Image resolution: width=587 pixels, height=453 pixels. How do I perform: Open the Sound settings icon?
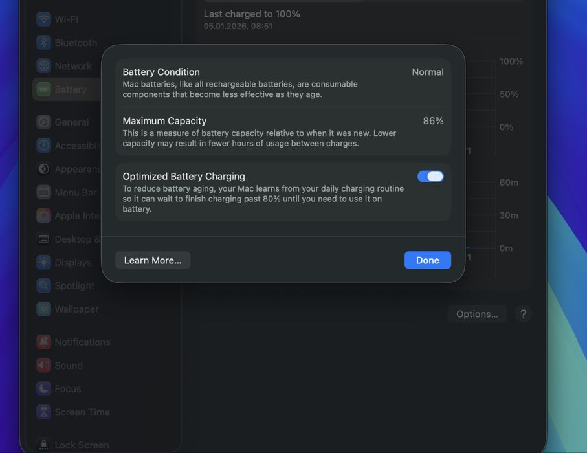(43, 366)
